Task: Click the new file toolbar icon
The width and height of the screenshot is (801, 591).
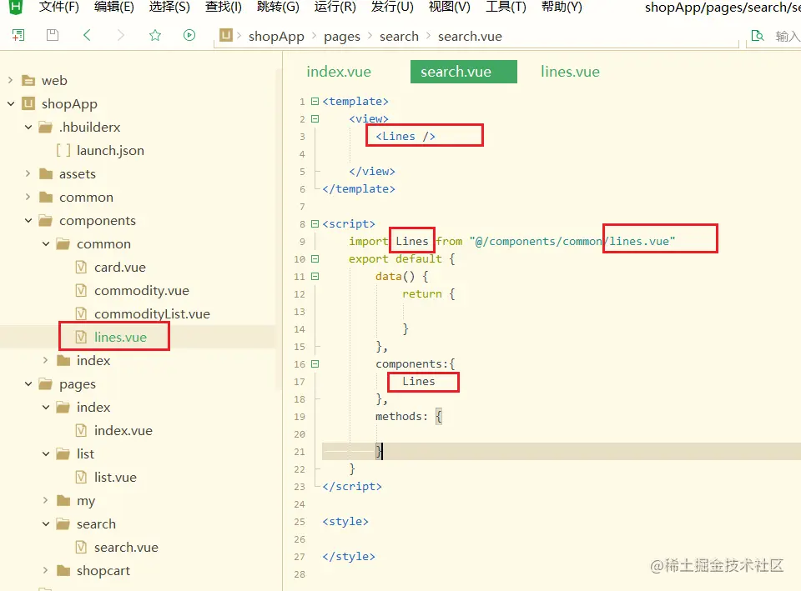Action: [18, 35]
